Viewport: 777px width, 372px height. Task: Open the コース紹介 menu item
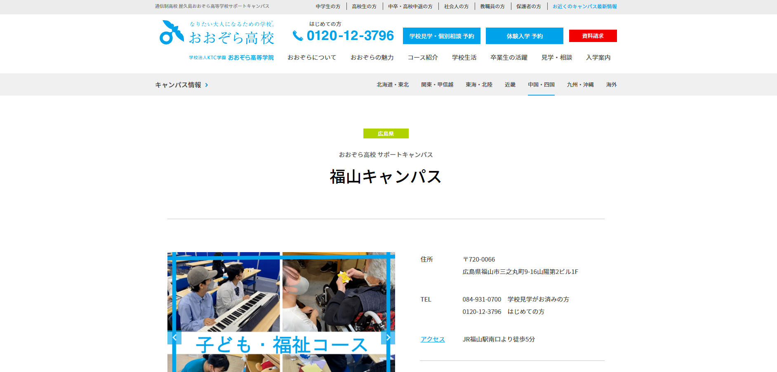(x=423, y=58)
